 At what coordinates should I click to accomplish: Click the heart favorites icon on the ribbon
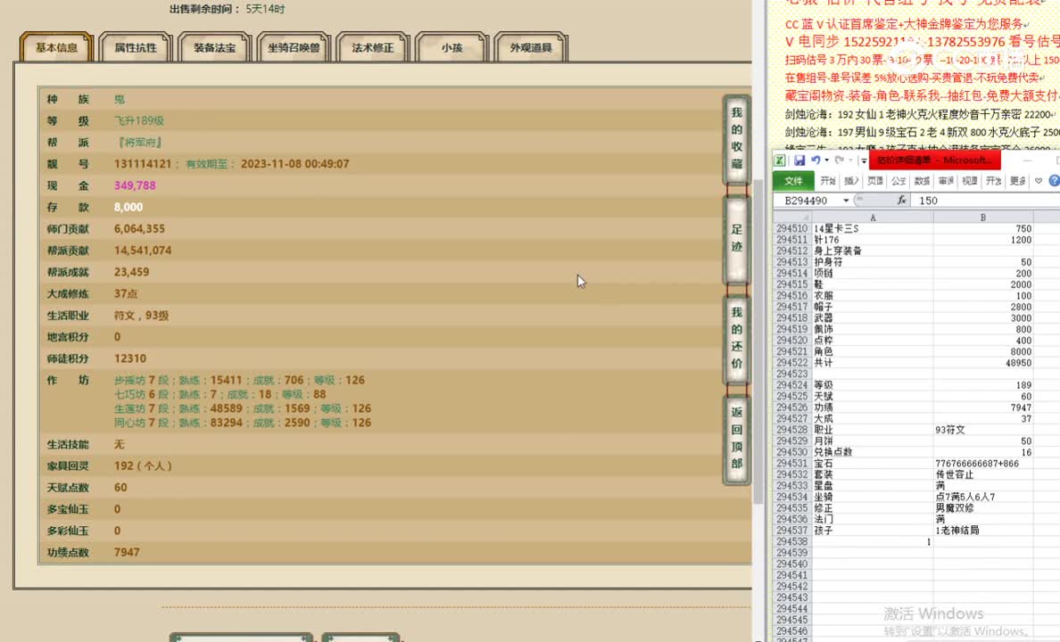click(1038, 180)
